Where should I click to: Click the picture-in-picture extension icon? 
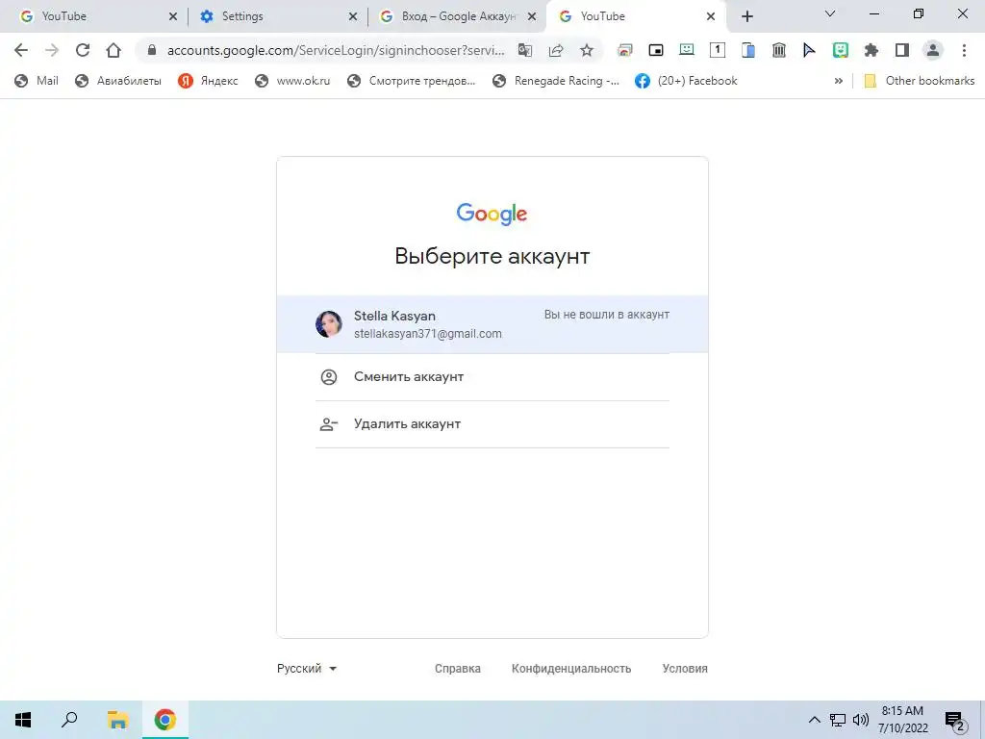tap(656, 50)
